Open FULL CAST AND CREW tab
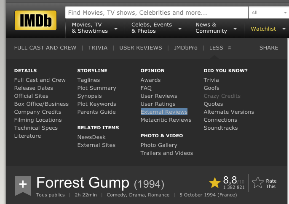 (45, 48)
